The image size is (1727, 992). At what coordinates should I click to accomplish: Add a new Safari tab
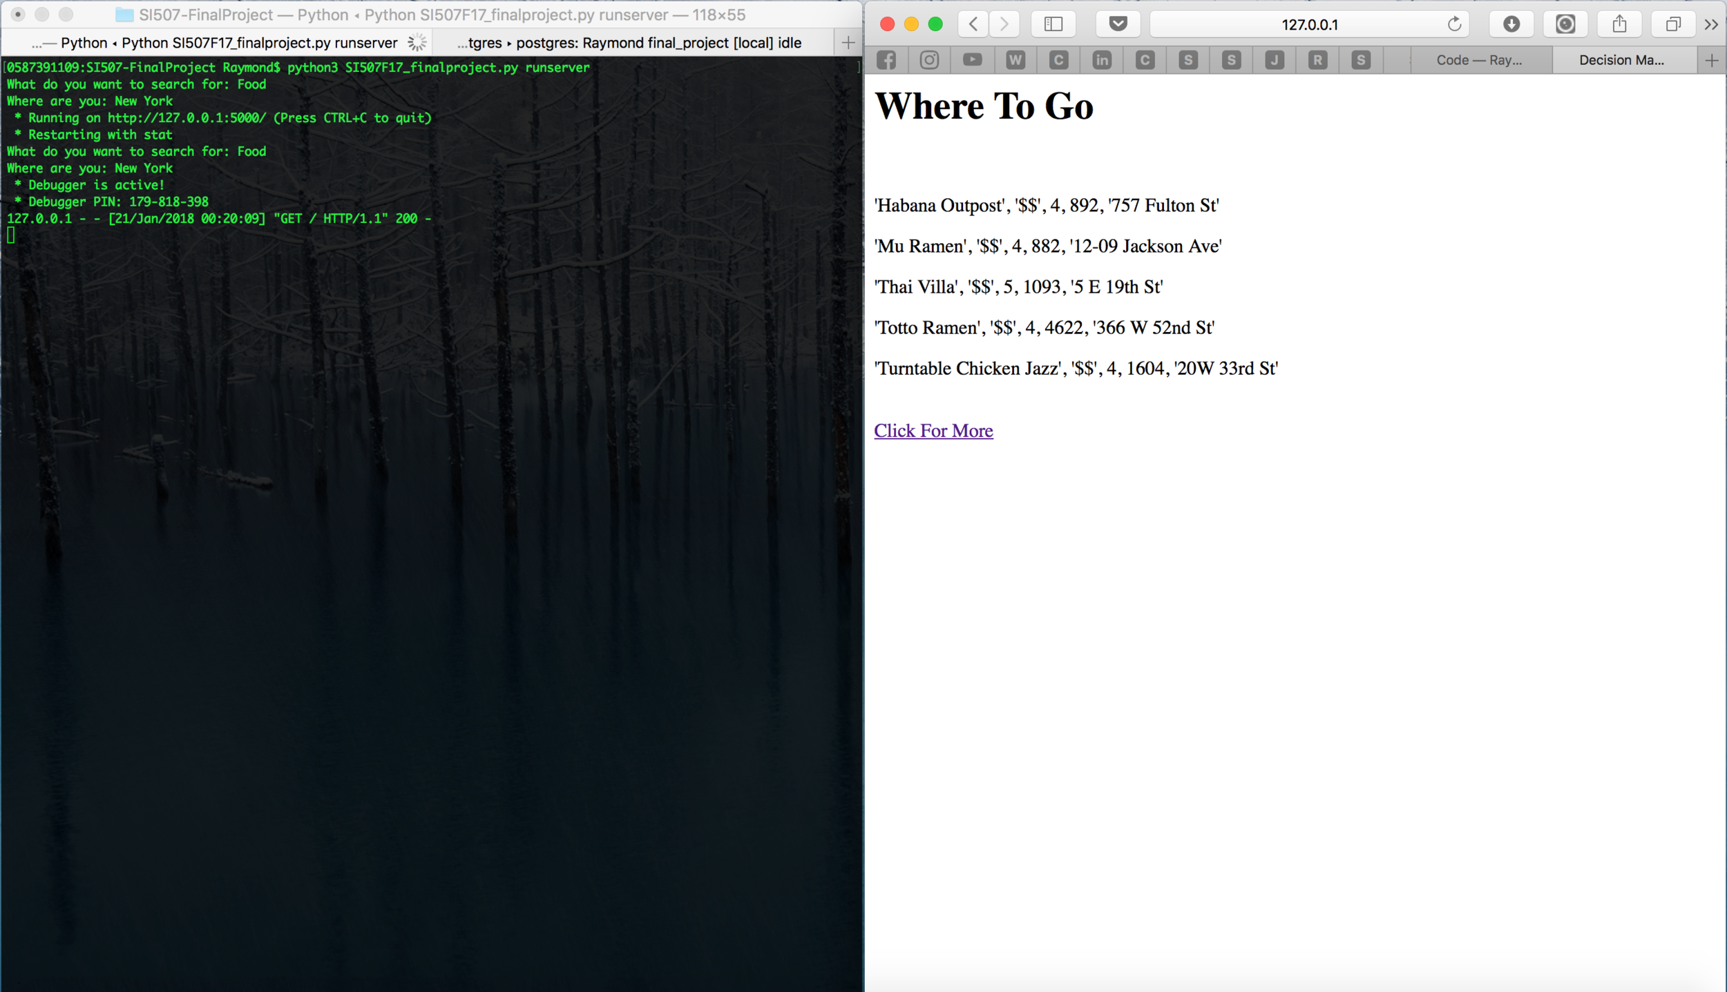pos(1711,61)
